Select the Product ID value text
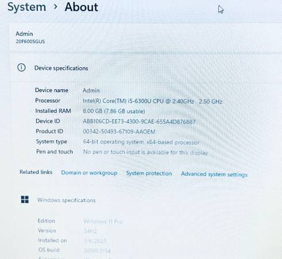The width and height of the screenshot is (282, 259). (119, 132)
